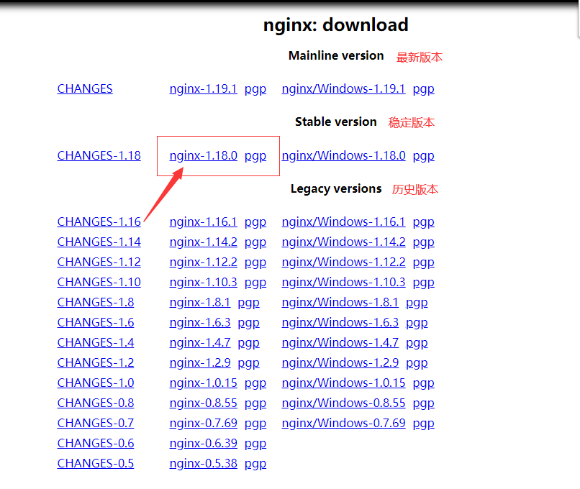Download nginx/Windows-1.12.2

tap(343, 262)
